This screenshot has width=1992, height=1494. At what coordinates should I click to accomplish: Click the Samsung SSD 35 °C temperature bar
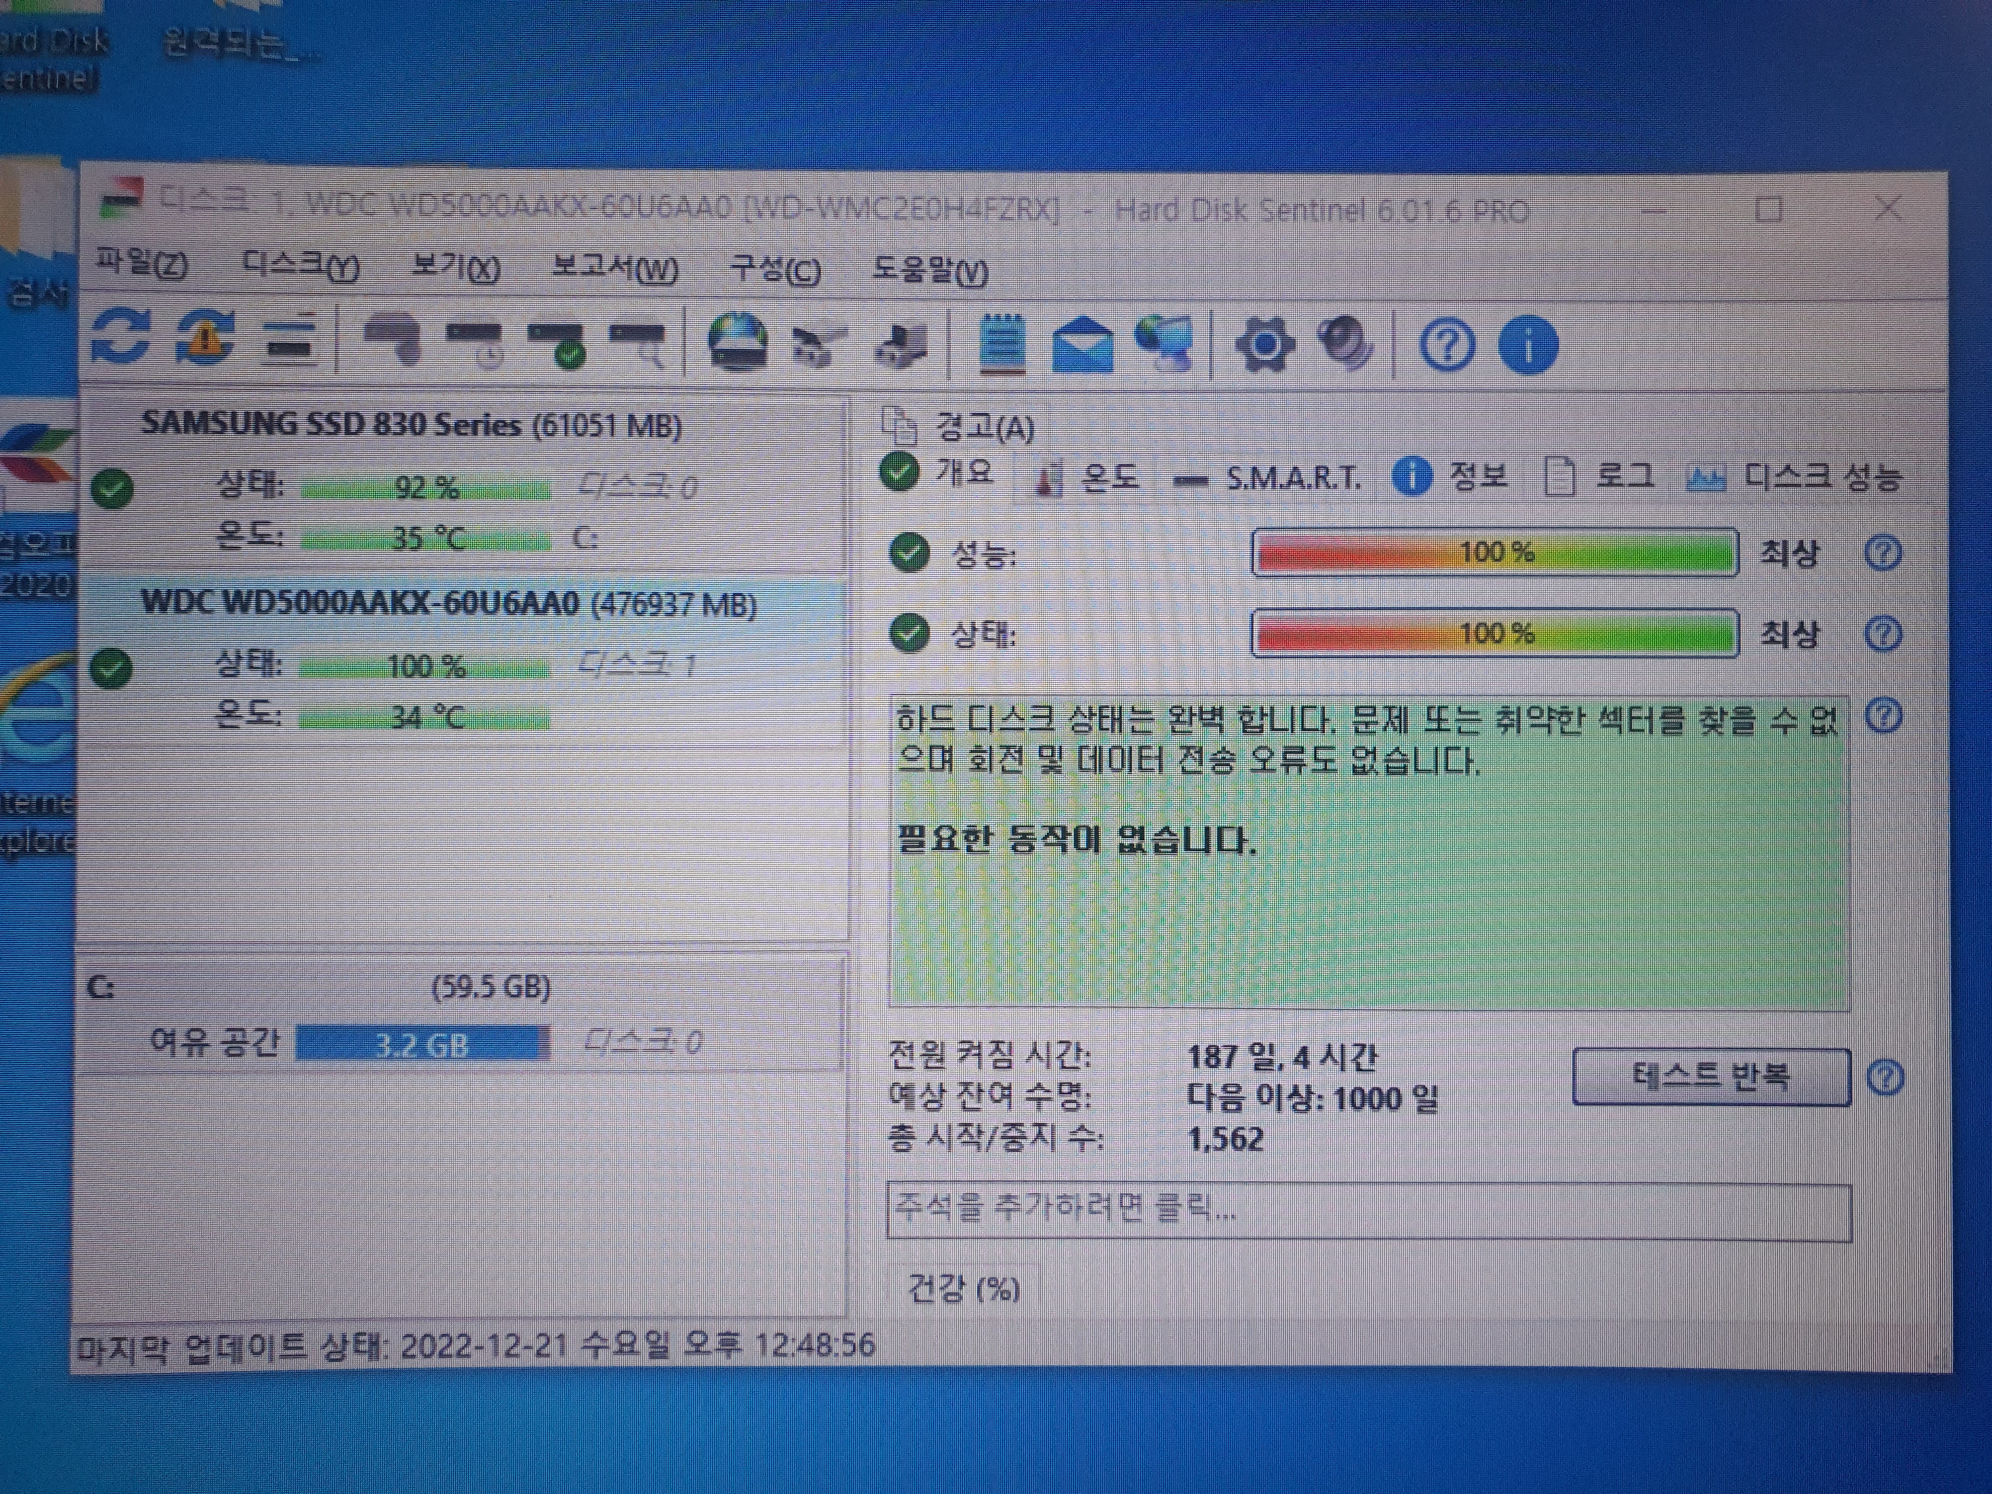[425, 539]
